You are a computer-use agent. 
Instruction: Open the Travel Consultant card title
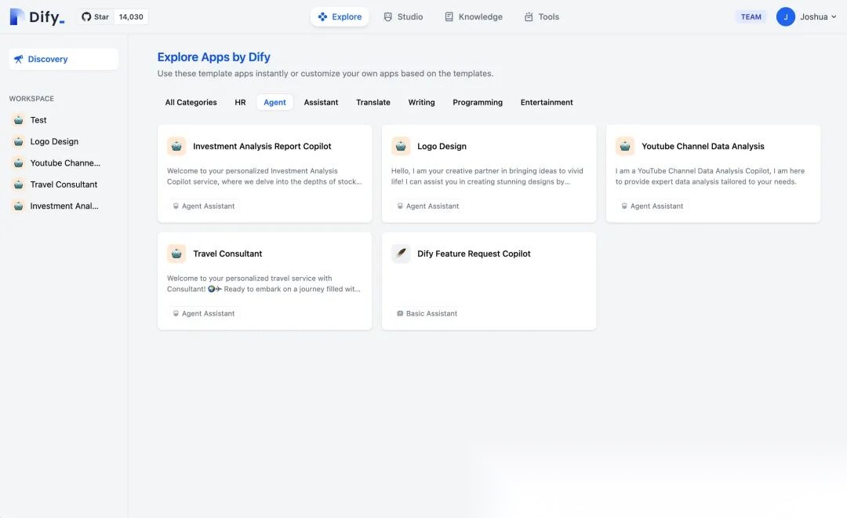227,254
